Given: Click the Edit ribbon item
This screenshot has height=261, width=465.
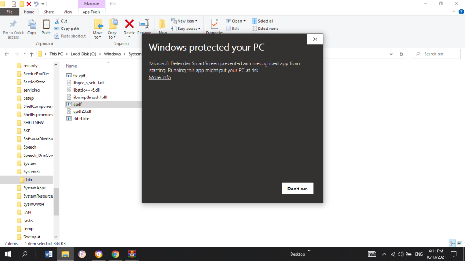Looking at the screenshot, I should [x=232, y=29].
